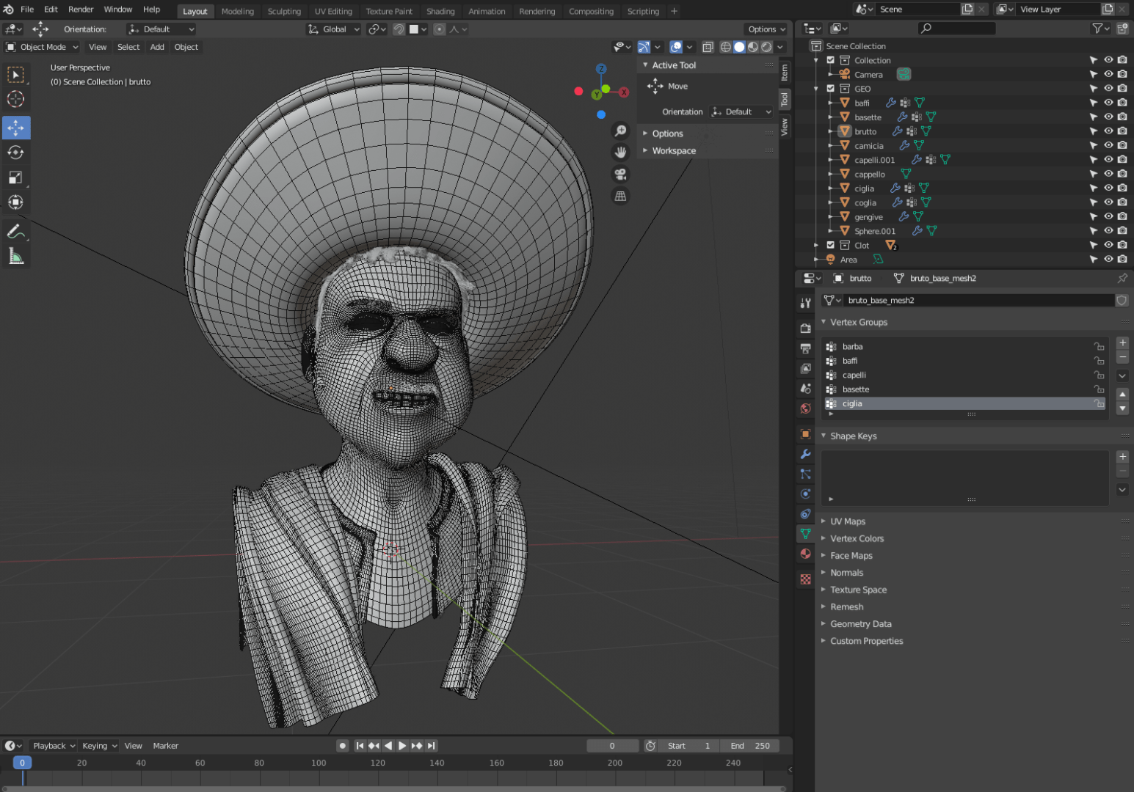
Task: Open the Material properties tab
Action: pos(805,554)
